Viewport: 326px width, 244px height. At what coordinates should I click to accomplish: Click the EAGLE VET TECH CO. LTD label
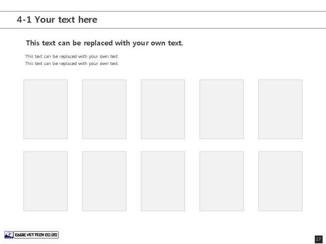coord(36,235)
